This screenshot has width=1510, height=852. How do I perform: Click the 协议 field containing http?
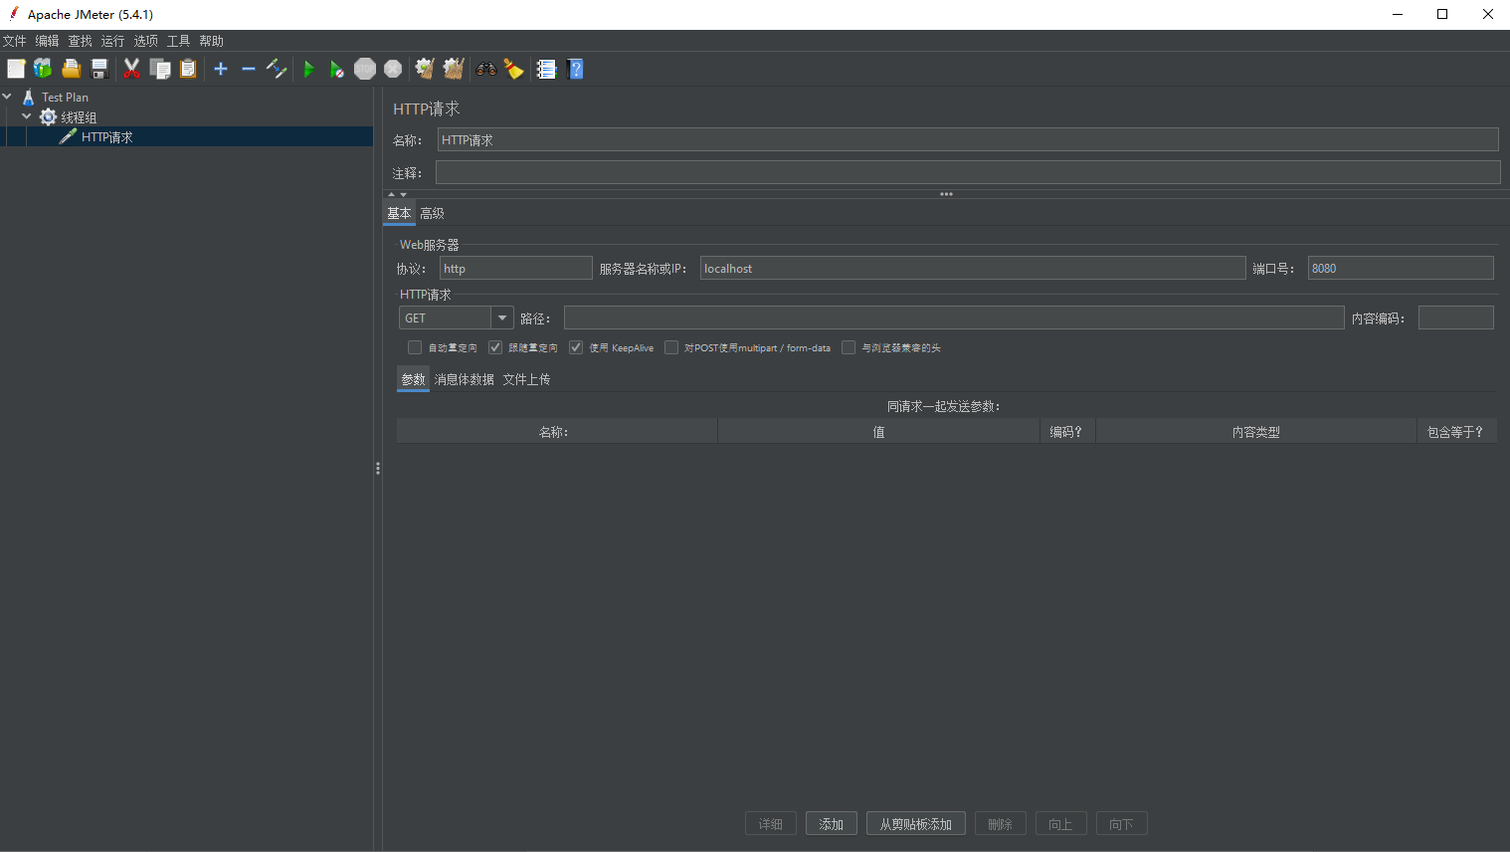click(516, 268)
